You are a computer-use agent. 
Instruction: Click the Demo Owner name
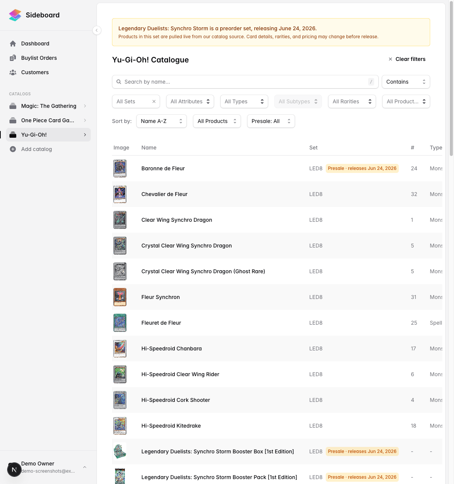[x=37, y=464]
